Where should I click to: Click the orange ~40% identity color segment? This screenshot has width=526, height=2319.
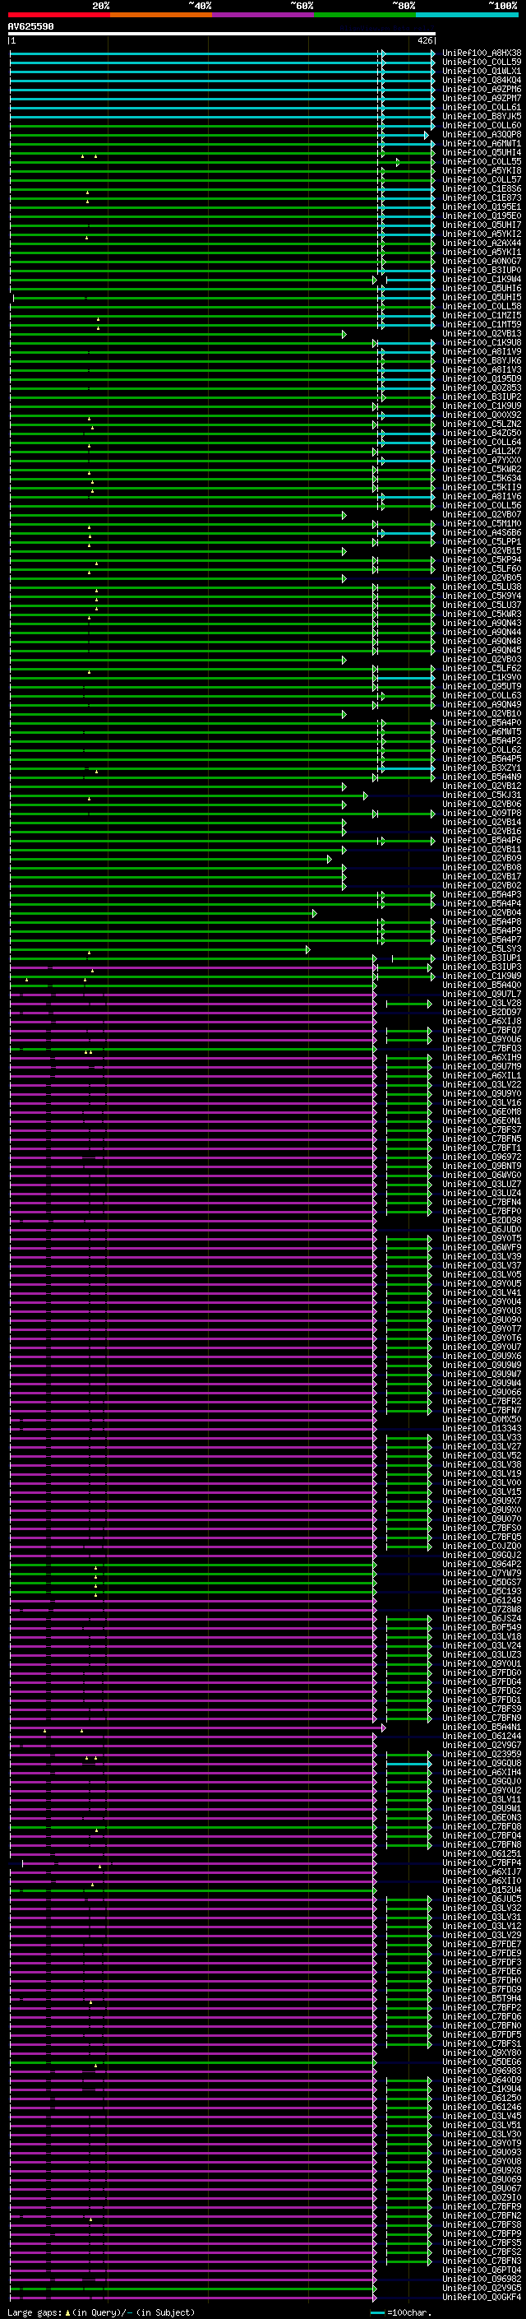coord(161,16)
